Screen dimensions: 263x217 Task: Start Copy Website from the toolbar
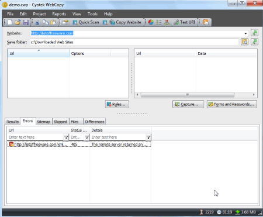125,22
